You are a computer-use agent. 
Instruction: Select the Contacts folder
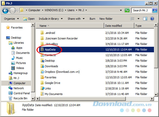pyautogui.click(x=48, y=55)
